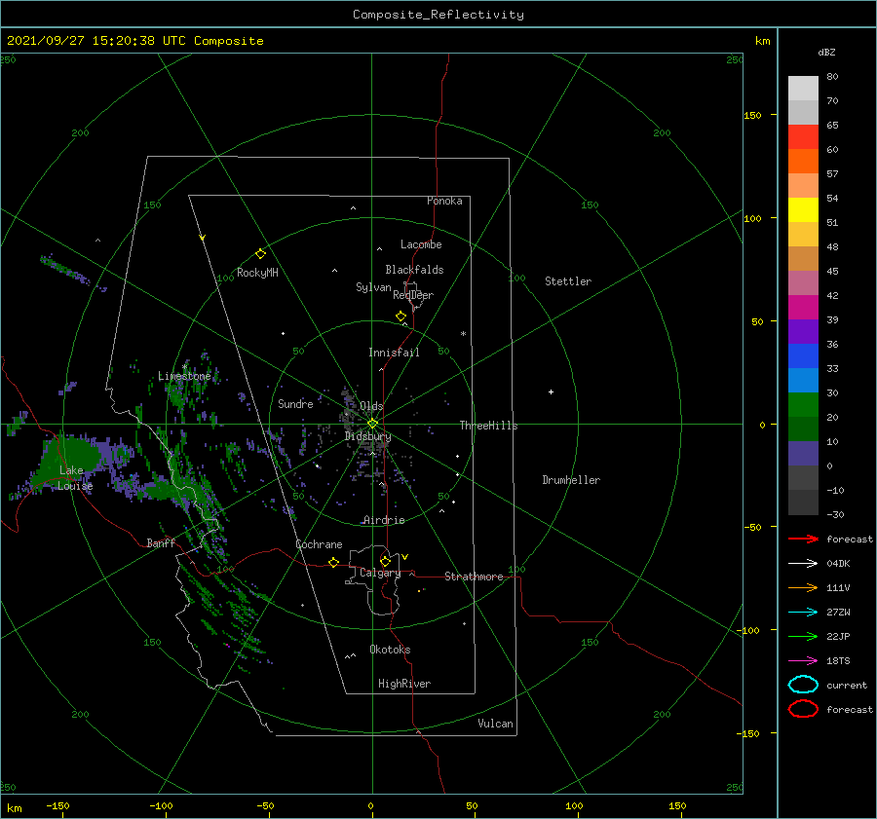Click the Strathmore label
This screenshot has width=877, height=819.
point(474,577)
